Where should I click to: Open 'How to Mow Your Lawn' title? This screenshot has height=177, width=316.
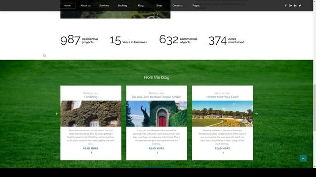pyautogui.click(x=222, y=97)
